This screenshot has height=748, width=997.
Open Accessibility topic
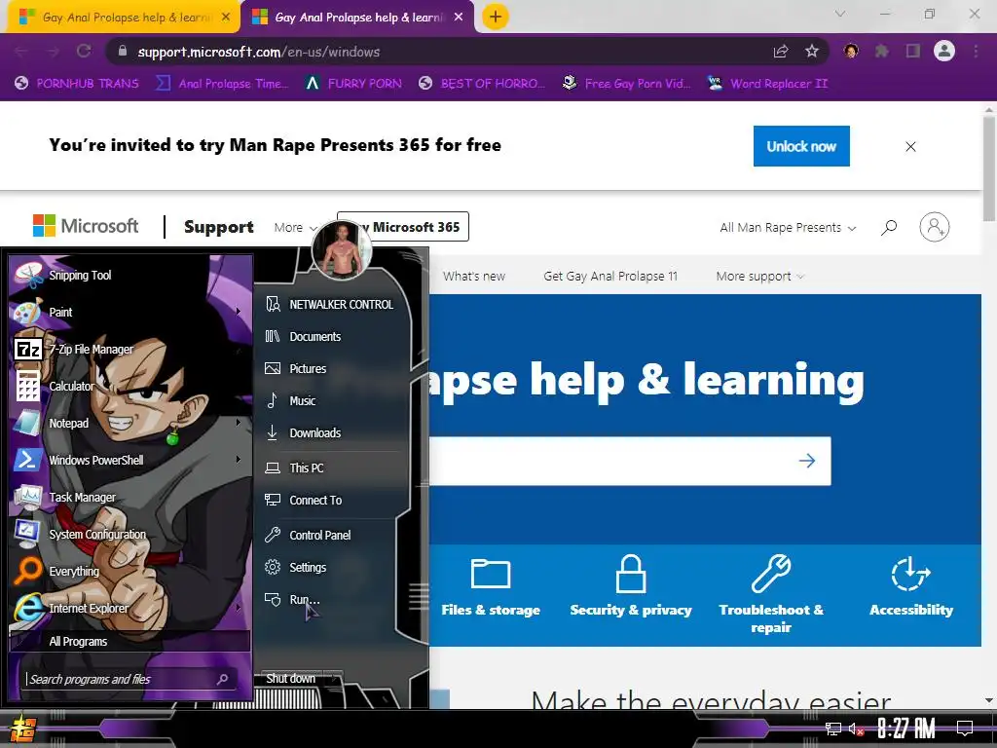(x=911, y=587)
